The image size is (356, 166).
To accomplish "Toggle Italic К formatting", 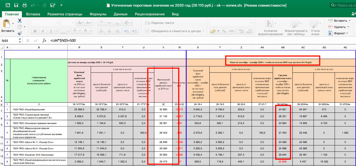I will (42, 31).
